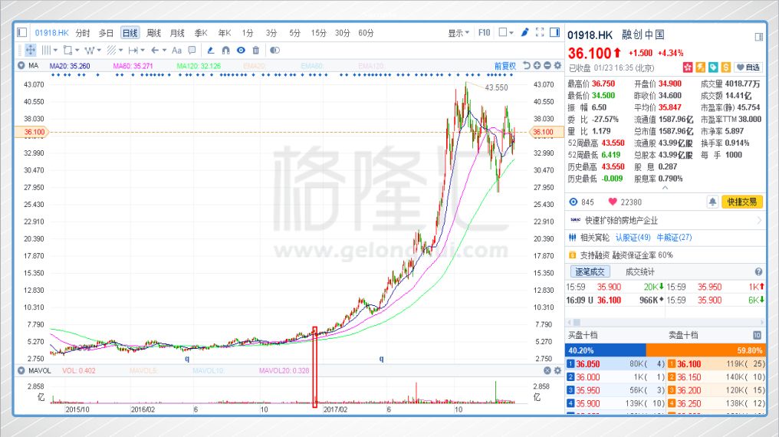
Task: Toggle the chart contrast switch
Action: pyautogui.click(x=274, y=50)
